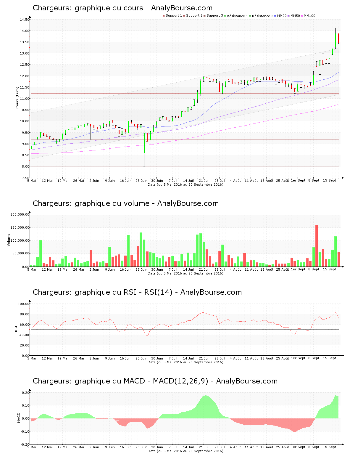This screenshot has height=459, width=355.
Task: Click the date range caption below price chart
Action: point(185,184)
